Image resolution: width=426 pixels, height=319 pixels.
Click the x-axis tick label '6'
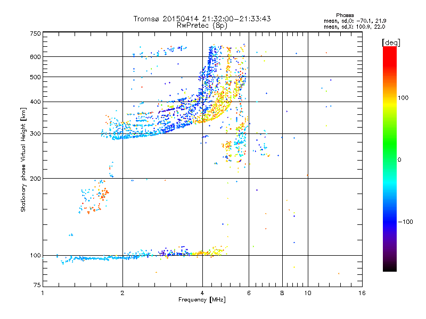249,293
